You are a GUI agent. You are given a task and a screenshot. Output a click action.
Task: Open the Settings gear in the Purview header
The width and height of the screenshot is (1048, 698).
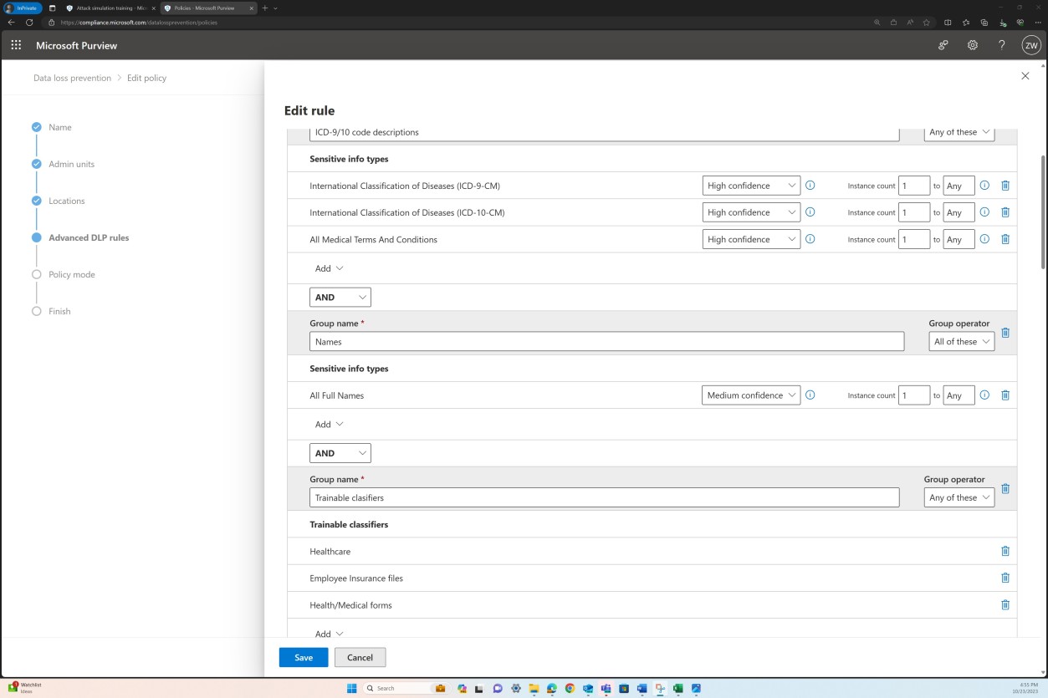tap(972, 45)
